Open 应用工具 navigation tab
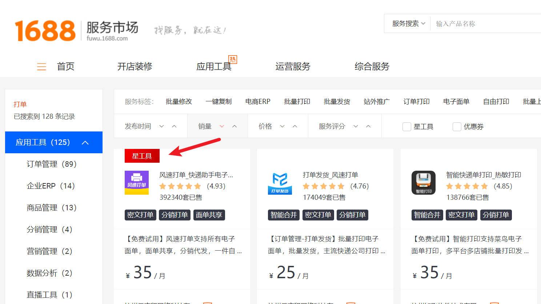The height and width of the screenshot is (304, 541). pyautogui.click(x=214, y=66)
